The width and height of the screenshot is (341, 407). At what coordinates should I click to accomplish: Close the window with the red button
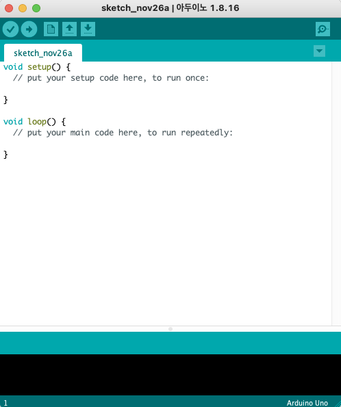(x=9, y=8)
